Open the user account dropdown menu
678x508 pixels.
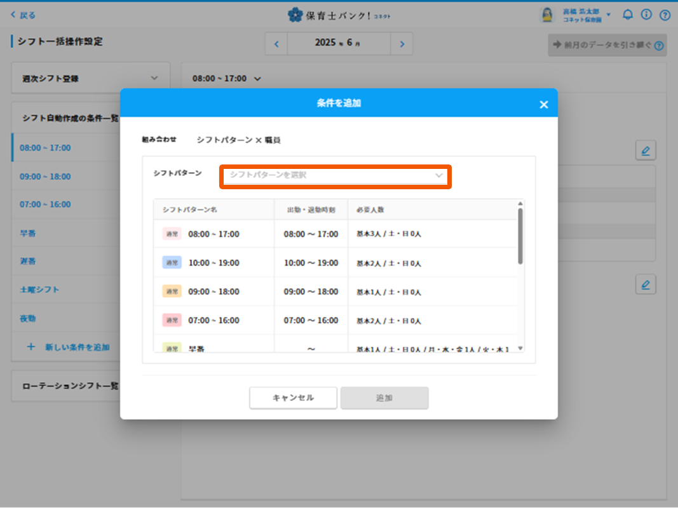(x=608, y=15)
